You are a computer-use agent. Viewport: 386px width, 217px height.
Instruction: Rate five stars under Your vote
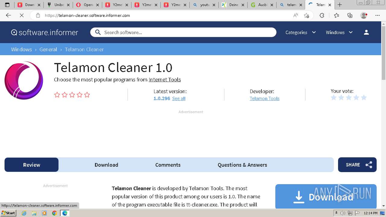(364, 98)
